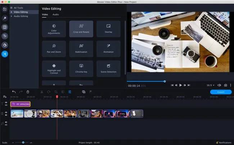The height and width of the screenshot is (145, 234).
Task: Click the 00:00:14 timecode display
Action: pyautogui.click(x=137, y=86)
